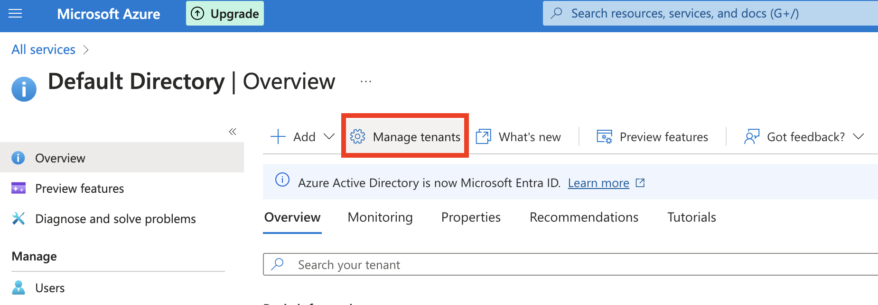The width and height of the screenshot is (878, 305).
Task: Follow the Learn more link
Action: [598, 183]
